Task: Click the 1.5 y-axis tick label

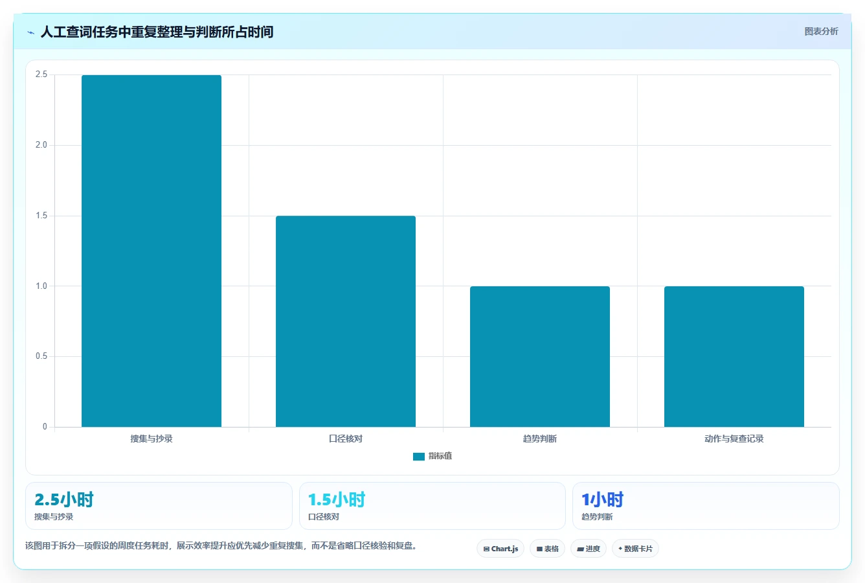Action: tap(41, 216)
